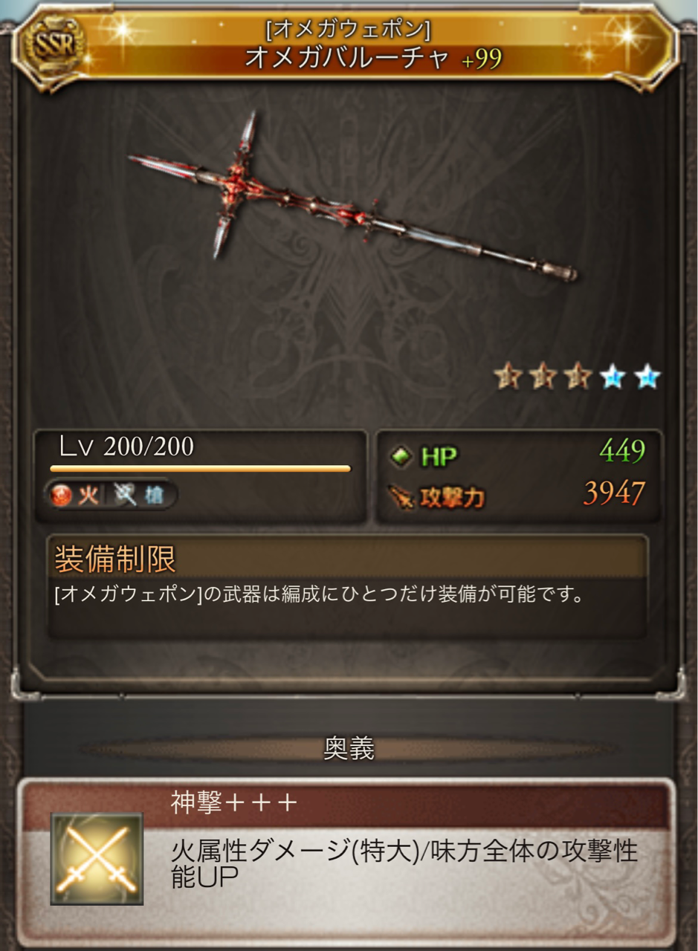698x951 pixels.
Task: Click the オメガバルーチャ weapon name
Action: (347, 59)
